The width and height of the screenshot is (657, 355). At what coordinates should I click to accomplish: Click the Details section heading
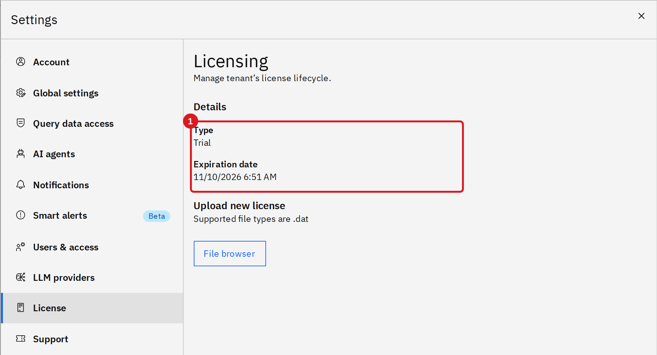click(x=210, y=107)
